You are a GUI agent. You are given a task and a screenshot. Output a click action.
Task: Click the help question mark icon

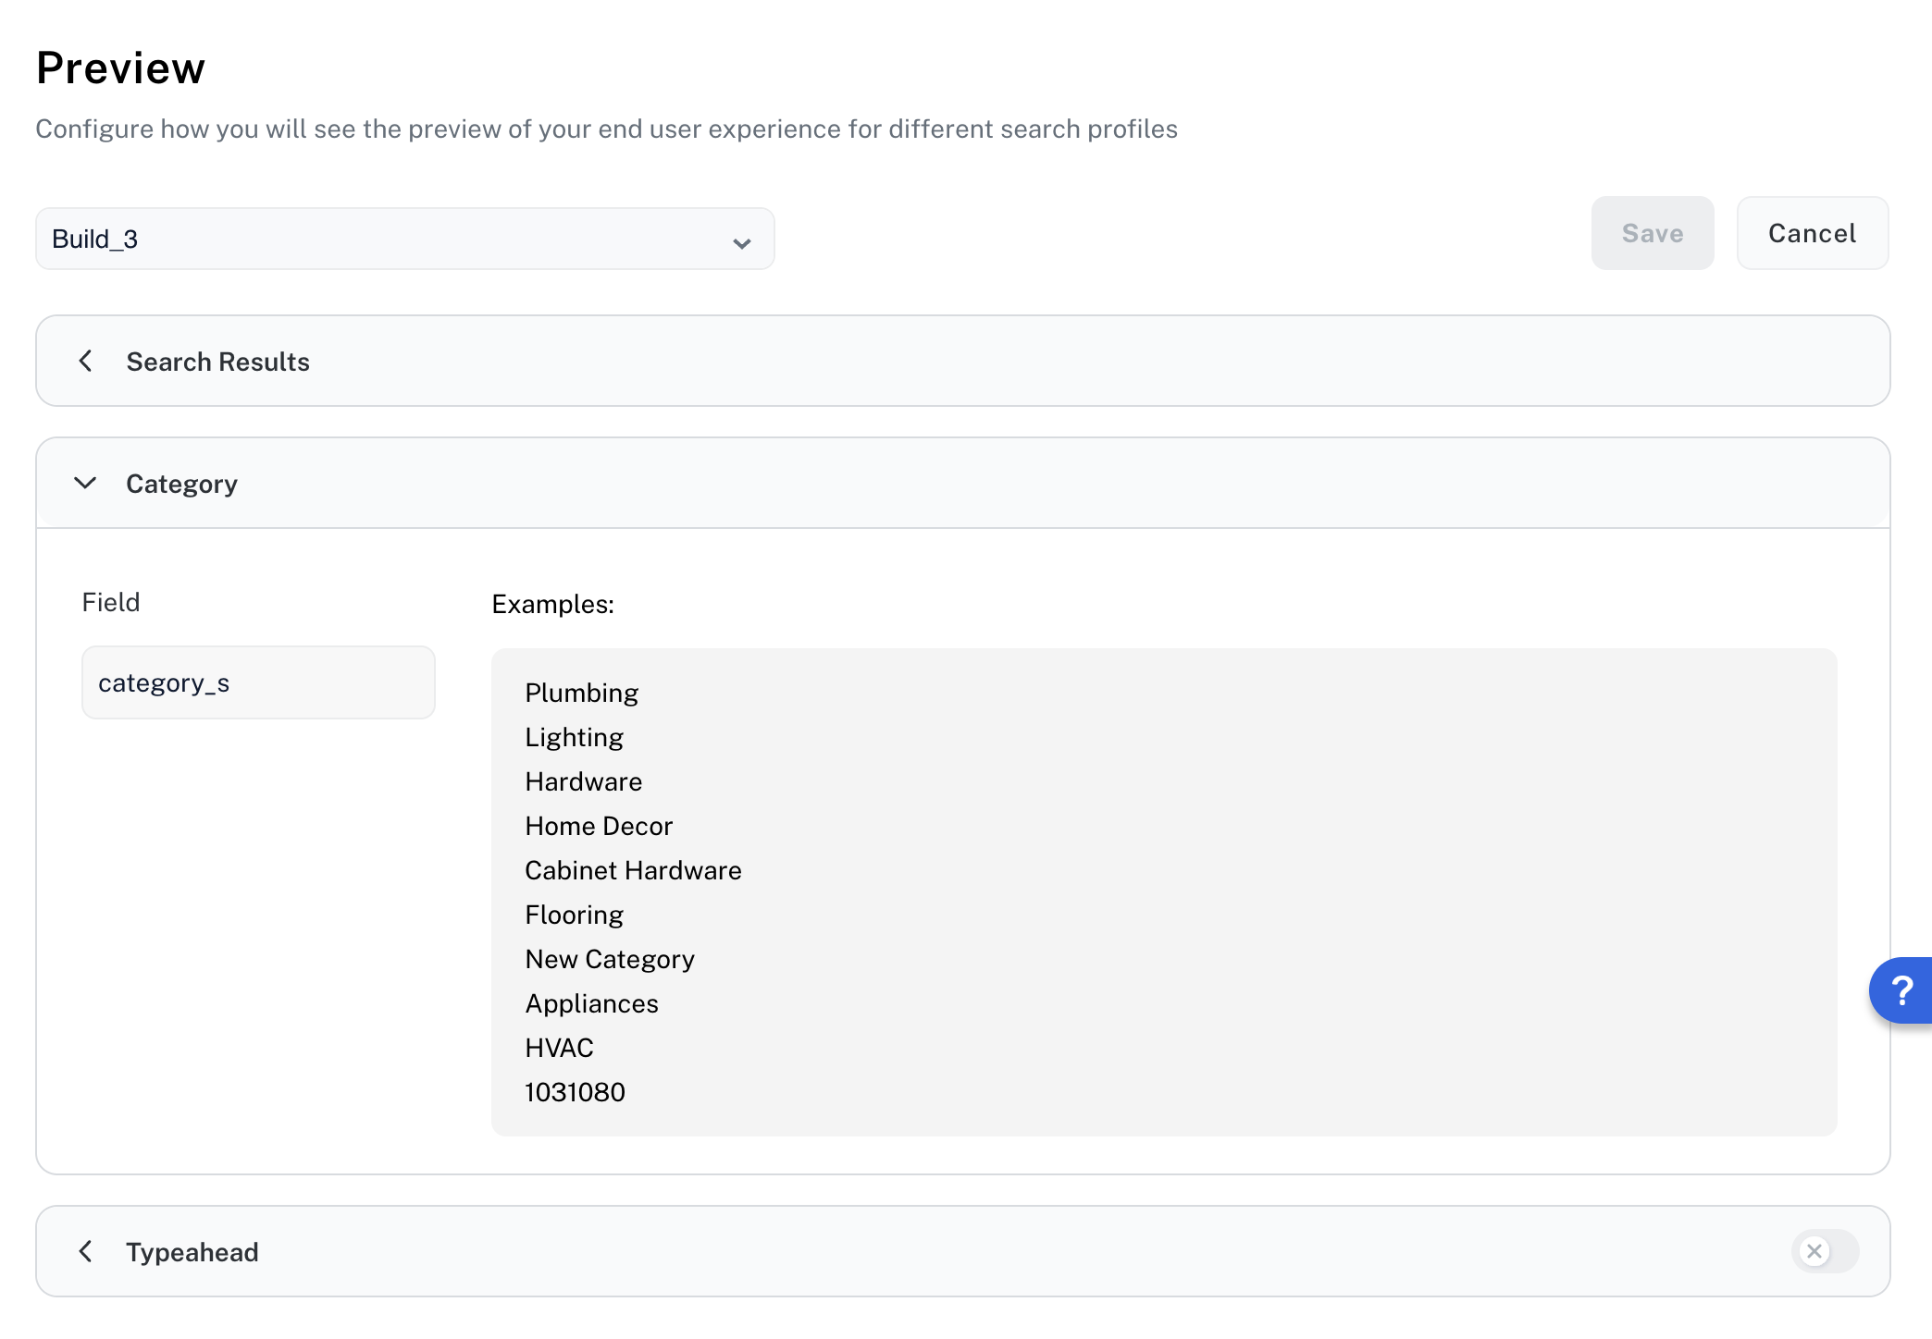[x=1902, y=990]
